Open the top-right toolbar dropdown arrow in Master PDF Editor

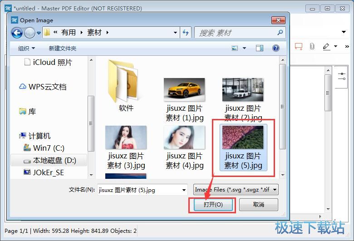pyautogui.click(x=344, y=32)
